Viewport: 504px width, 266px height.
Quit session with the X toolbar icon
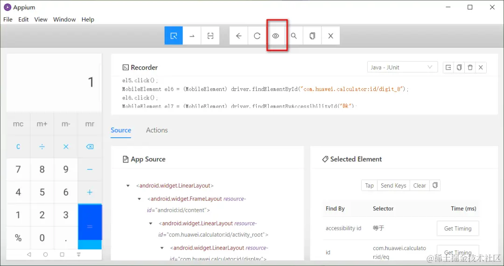click(x=330, y=35)
